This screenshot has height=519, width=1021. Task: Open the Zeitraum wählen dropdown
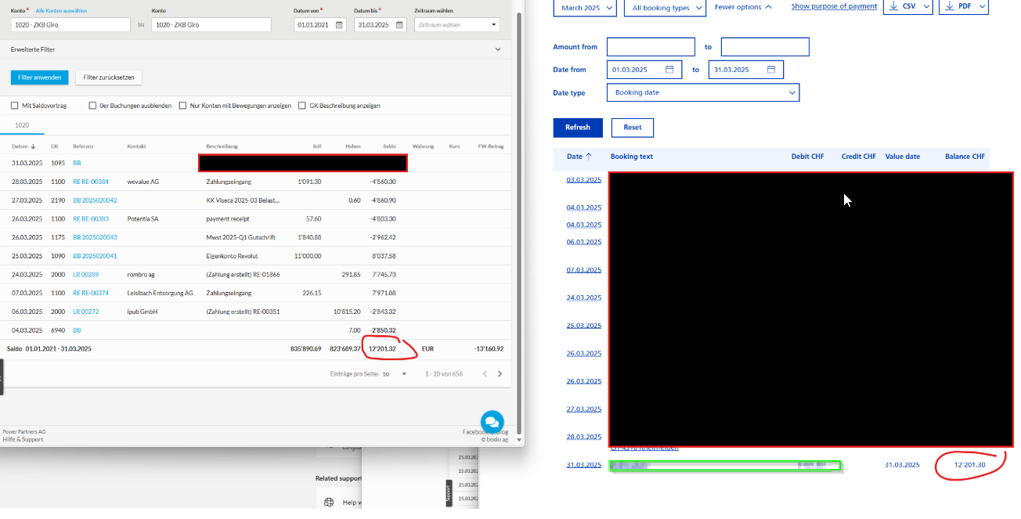[x=456, y=25]
